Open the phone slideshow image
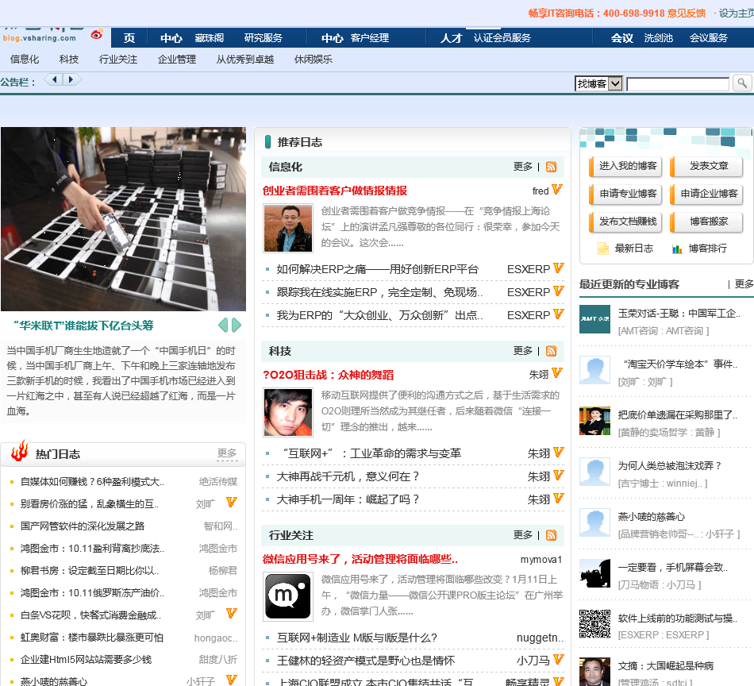This screenshot has height=686, width=754. pos(123,218)
